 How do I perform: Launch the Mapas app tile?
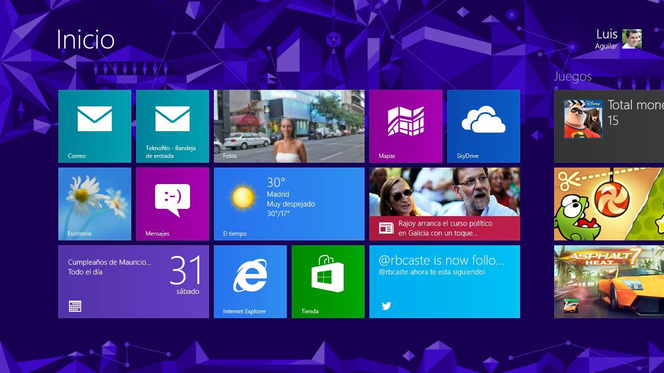point(406,126)
